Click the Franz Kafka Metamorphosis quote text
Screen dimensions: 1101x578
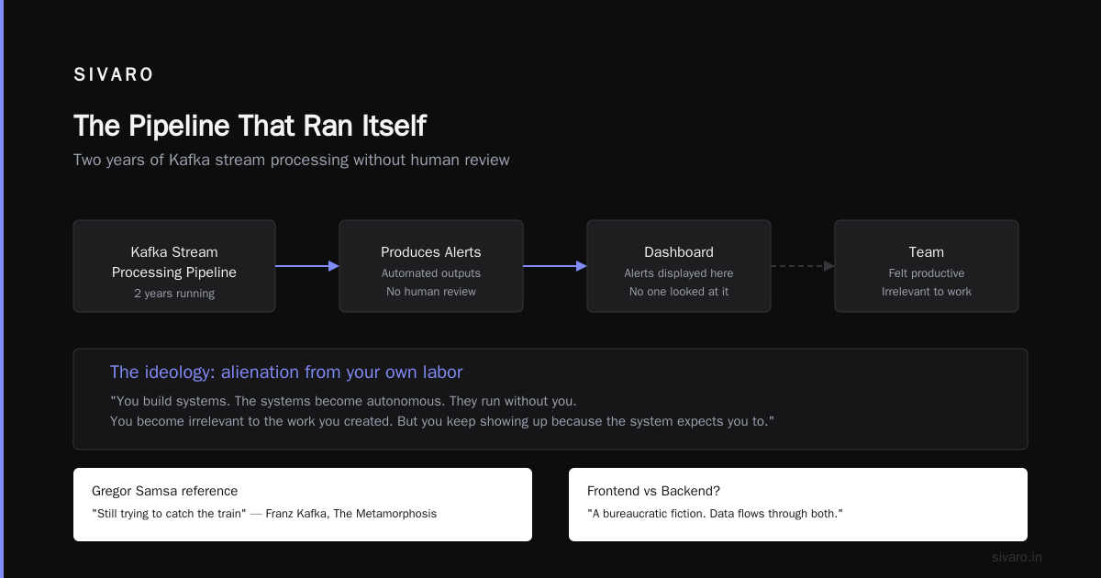pos(264,513)
